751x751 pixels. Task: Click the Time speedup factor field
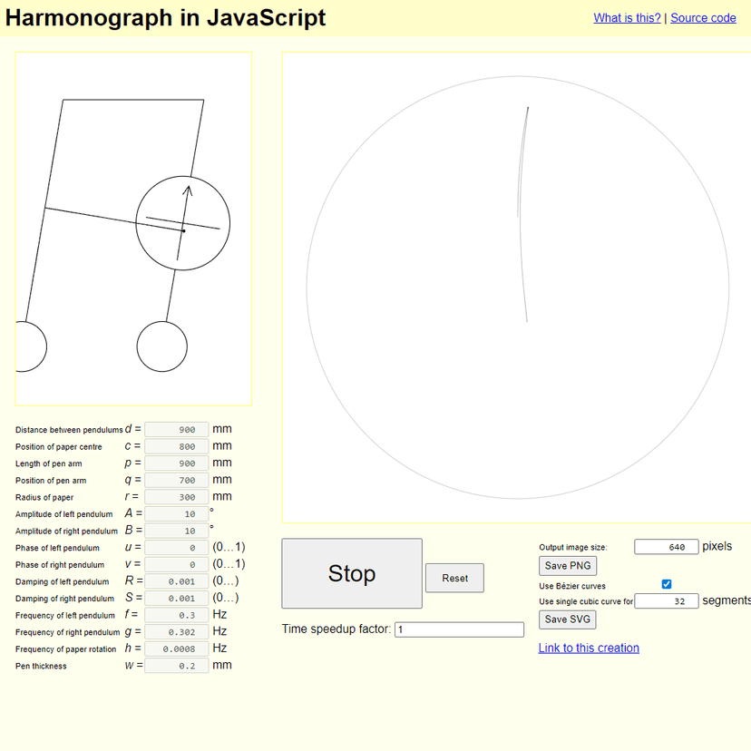459,629
